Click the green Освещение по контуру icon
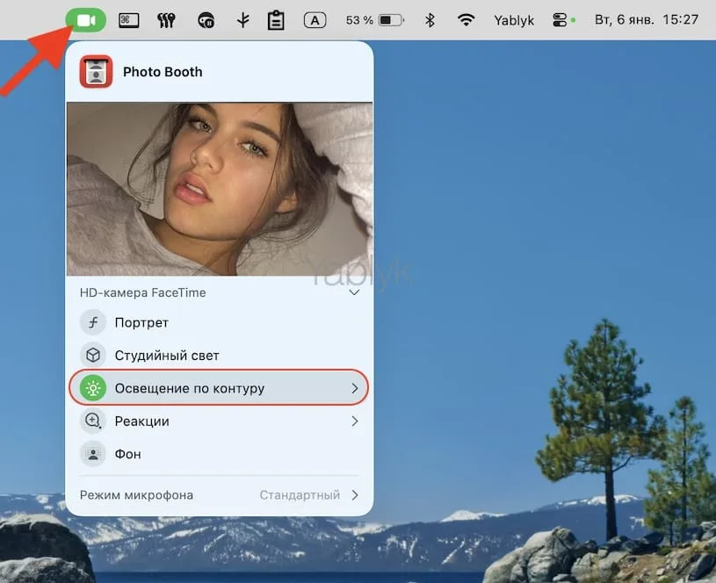Viewport: 716px width, 583px height. pos(93,387)
